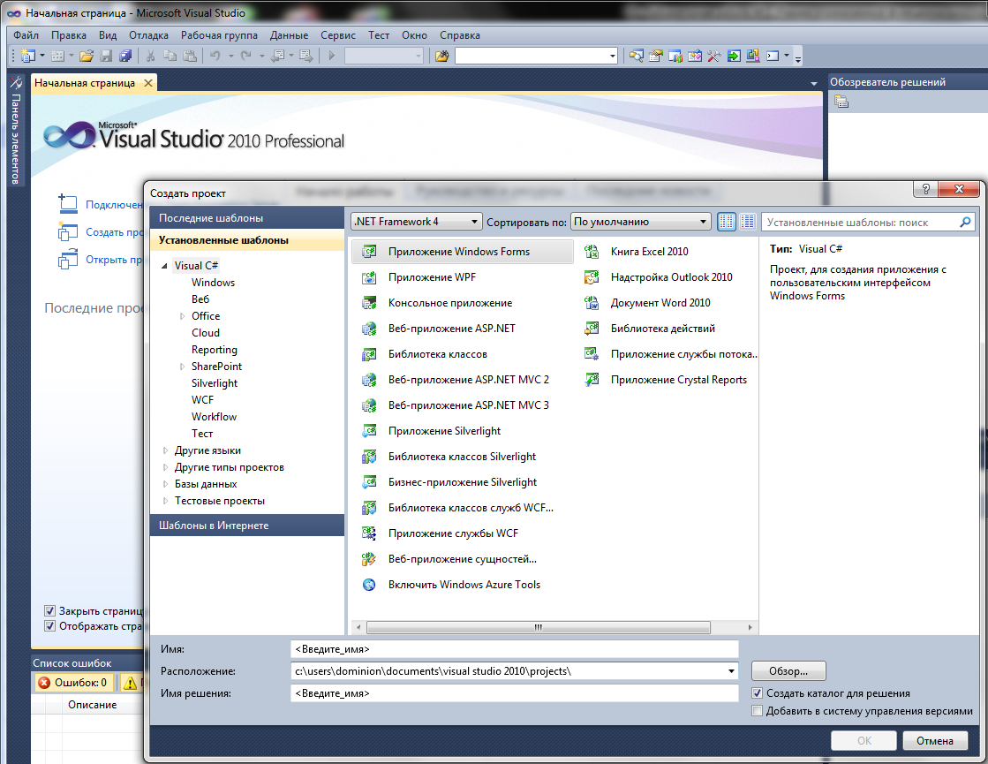Click the Panel elementov toolbox pin icon
Image resolution: width=988 pixels, height=764 pixels.
(x=16, y=82)
